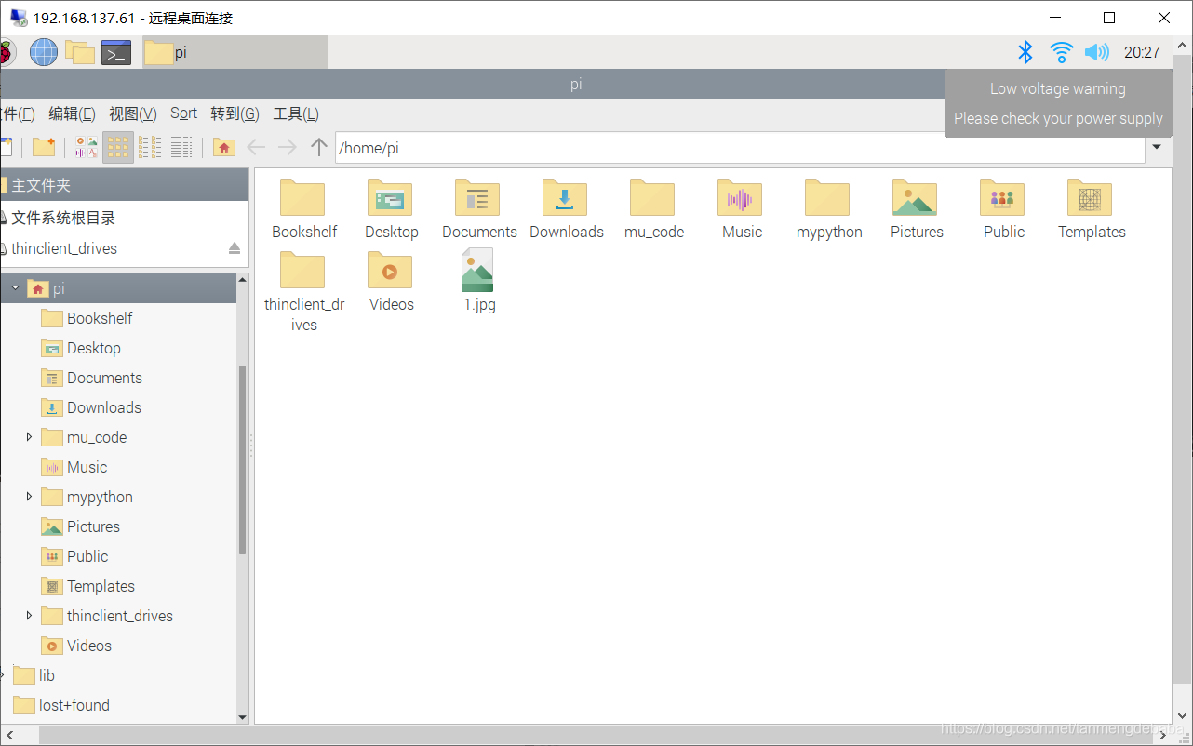Switch to compact list view
The image size is (1193, 746).
tap(150, 147)
